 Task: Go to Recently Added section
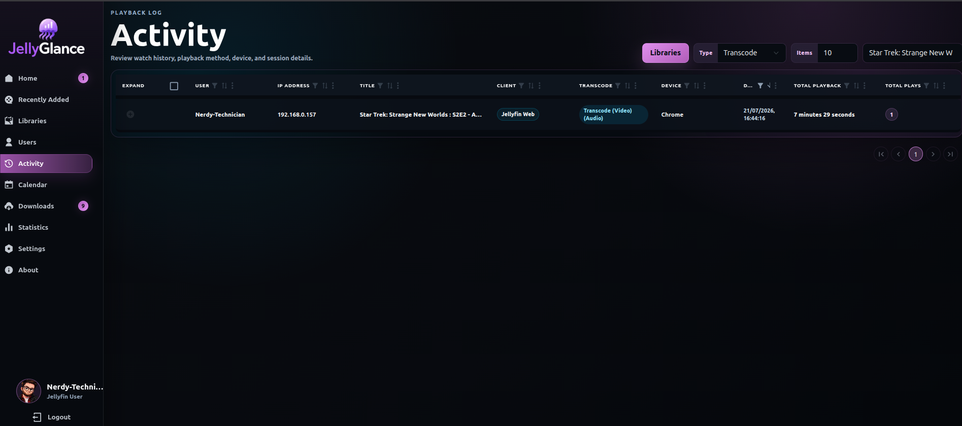click(46, 99)
